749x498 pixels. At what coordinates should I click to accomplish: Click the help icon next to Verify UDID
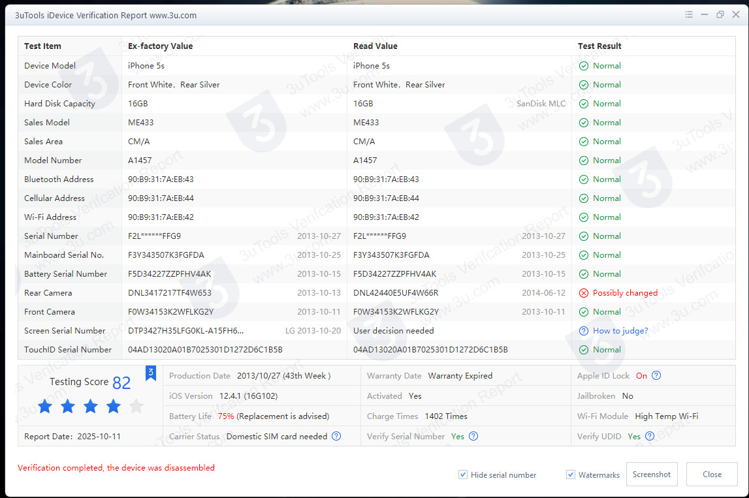(x=650, y=436)
